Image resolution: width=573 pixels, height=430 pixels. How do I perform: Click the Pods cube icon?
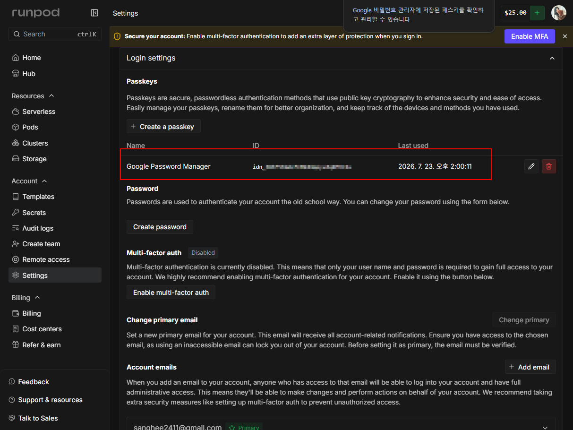tap(15, 127)
